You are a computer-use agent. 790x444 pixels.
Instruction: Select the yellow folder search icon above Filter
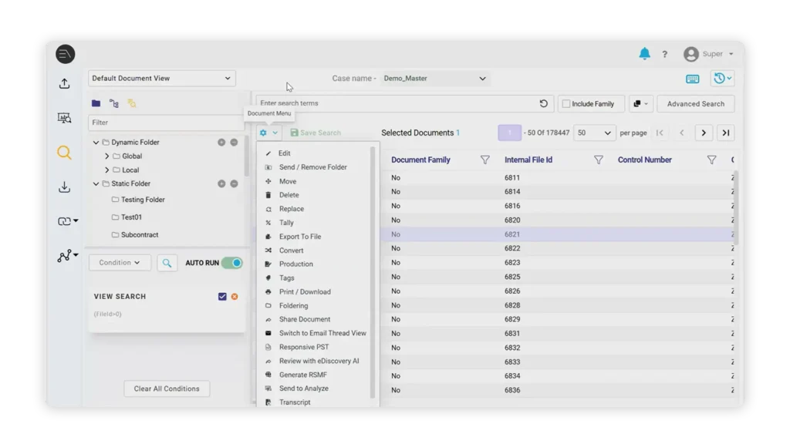click(131, 103)
